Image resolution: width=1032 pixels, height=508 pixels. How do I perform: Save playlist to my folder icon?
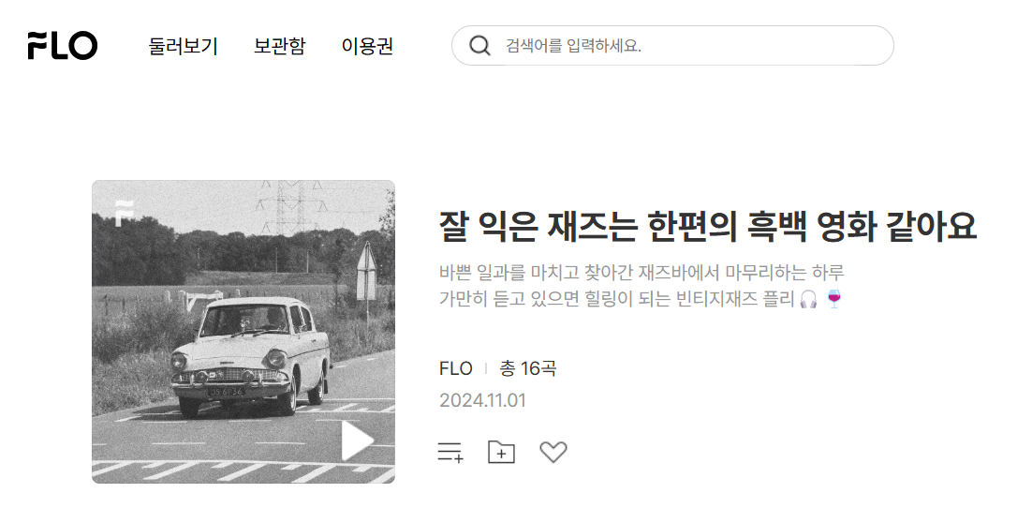click(502, 452)
